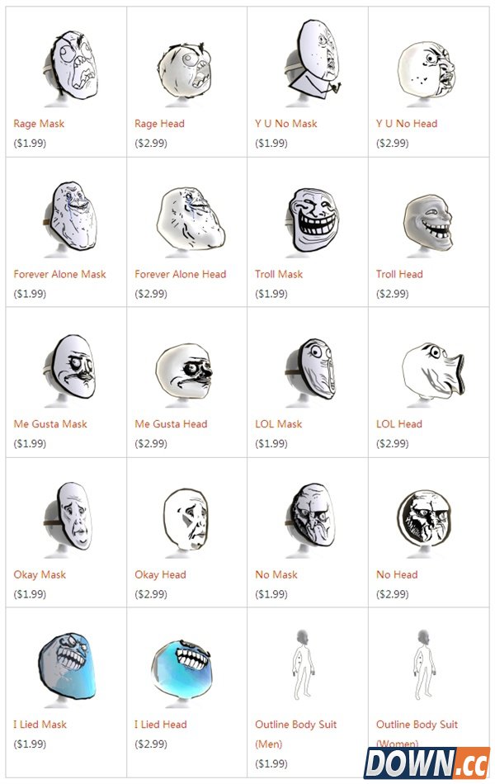Click the Y U No Head link
This screenshot has width=495, height=784.
(407, 124)
